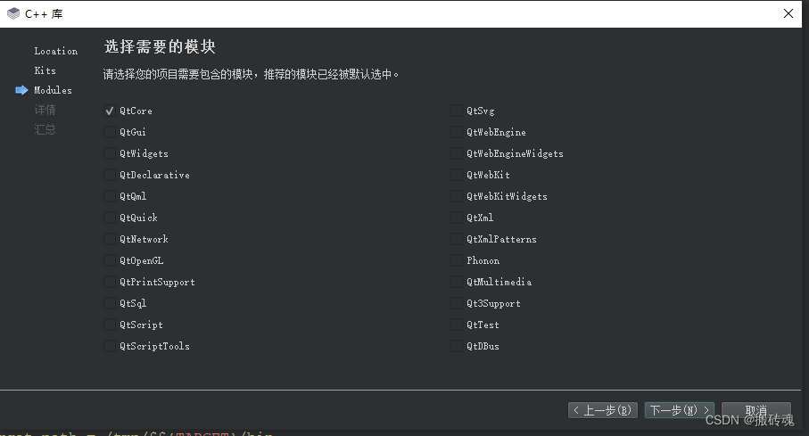Click the 详情 wizard step
The height and width of the screenshot is (436, 809).
coord(45,110)
